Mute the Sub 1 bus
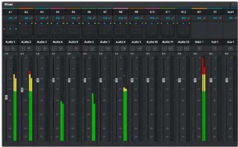 [215, 48]
